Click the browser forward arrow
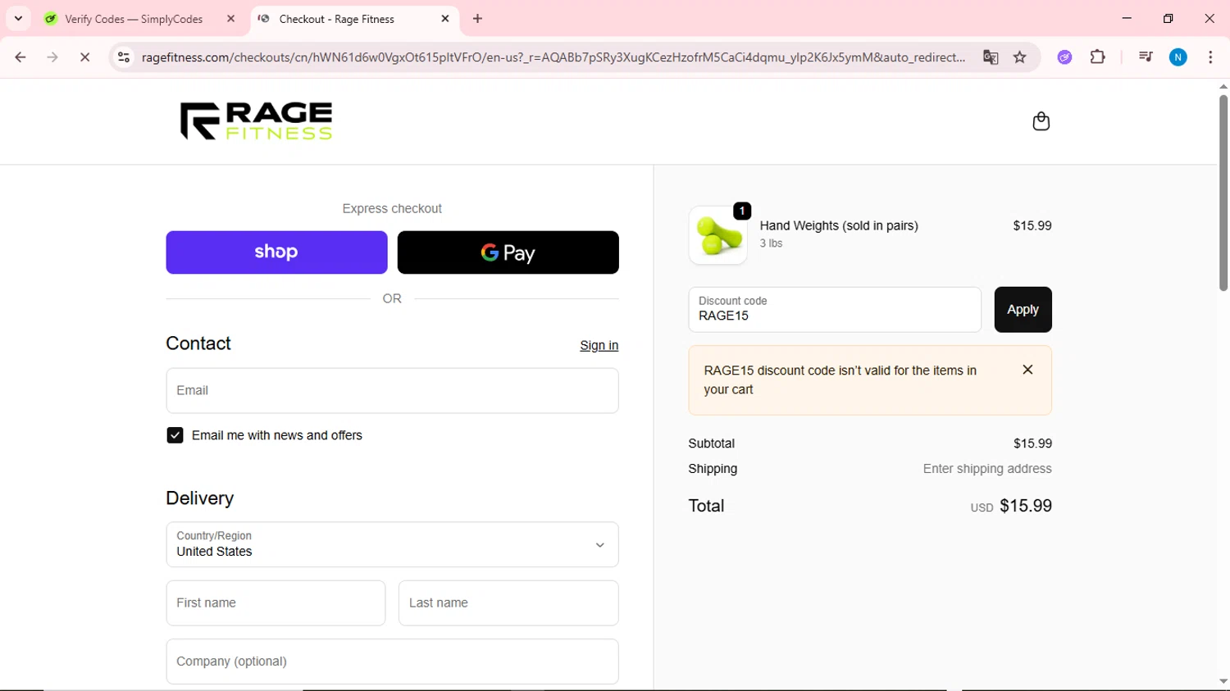1230x691 pixels. point(52,57)
